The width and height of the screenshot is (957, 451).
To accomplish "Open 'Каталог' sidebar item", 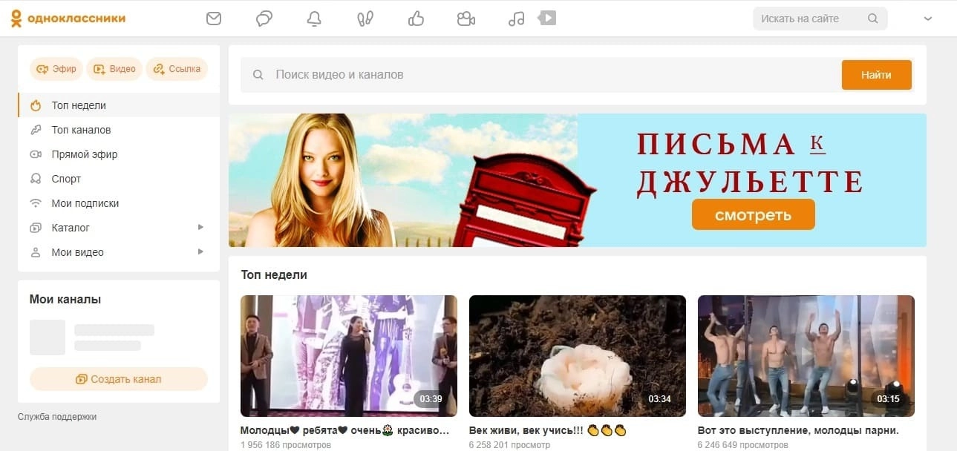I will click(119, 228).
